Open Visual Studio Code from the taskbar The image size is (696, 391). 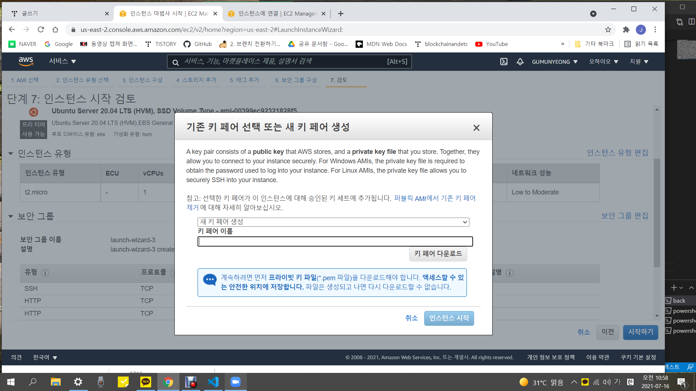pyautogui.click(x=213, y=382)
